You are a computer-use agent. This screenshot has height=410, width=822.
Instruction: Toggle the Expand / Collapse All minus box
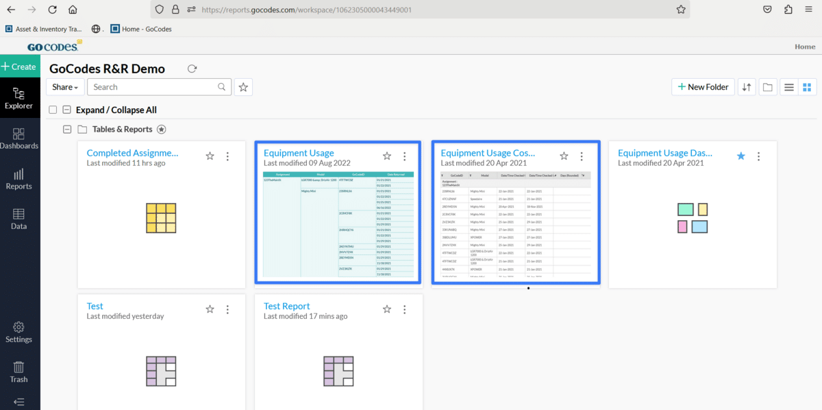point(67,110)
